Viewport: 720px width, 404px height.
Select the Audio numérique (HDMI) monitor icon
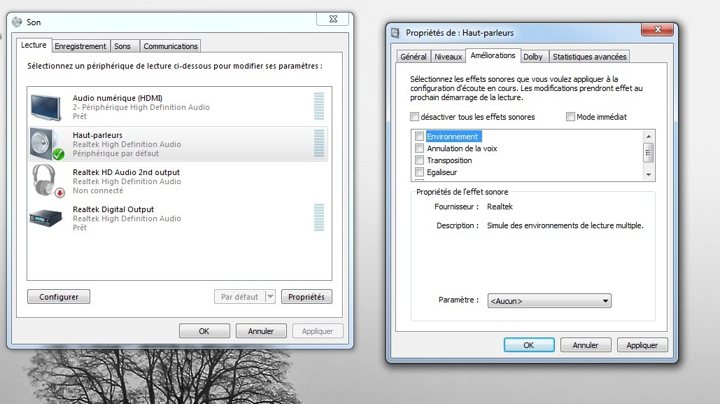[46, 106]
